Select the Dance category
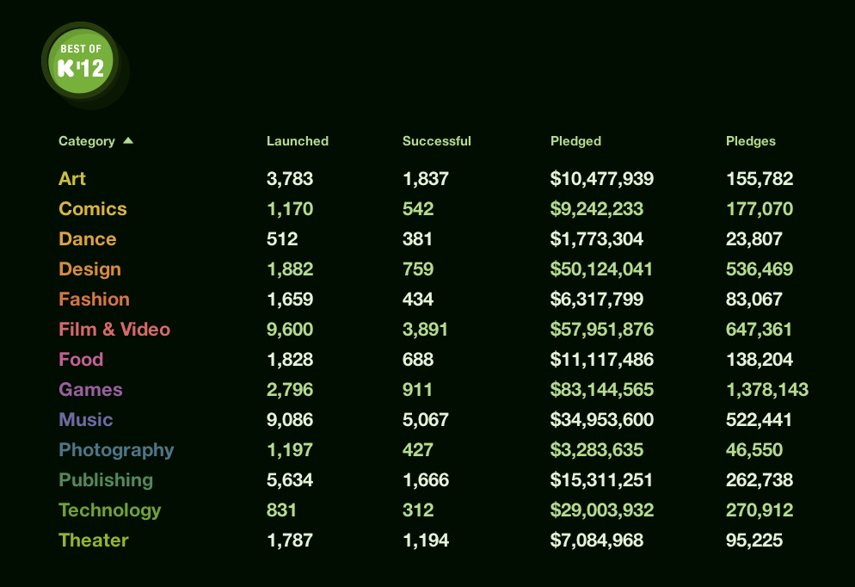Viewport: 855px width, 587px height. [87, 239]
